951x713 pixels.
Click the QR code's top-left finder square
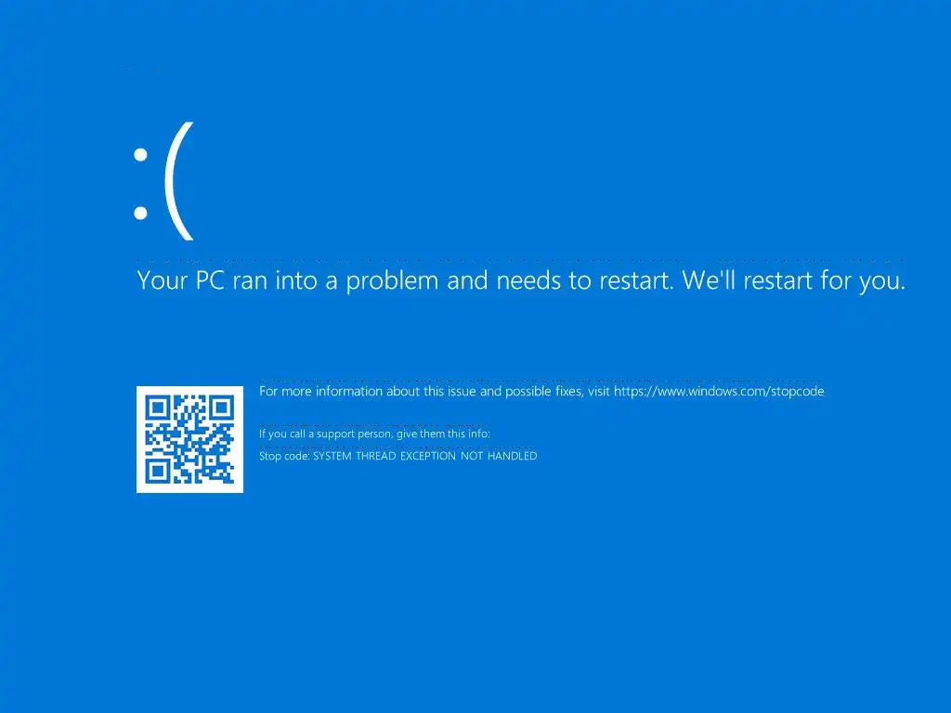158,408
